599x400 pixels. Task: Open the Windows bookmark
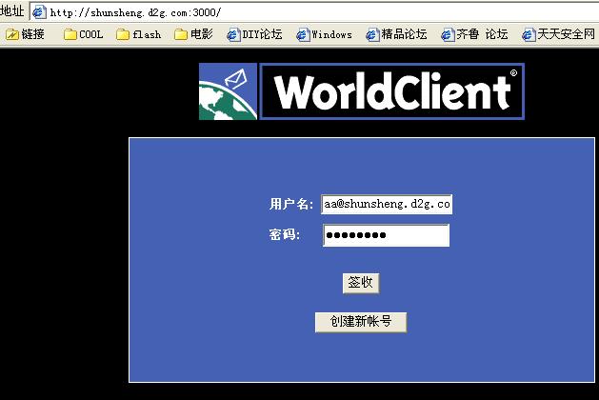324,34
